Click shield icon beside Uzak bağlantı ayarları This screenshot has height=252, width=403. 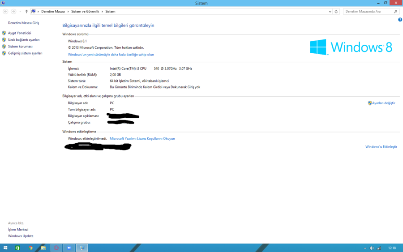tap(4, 39)
